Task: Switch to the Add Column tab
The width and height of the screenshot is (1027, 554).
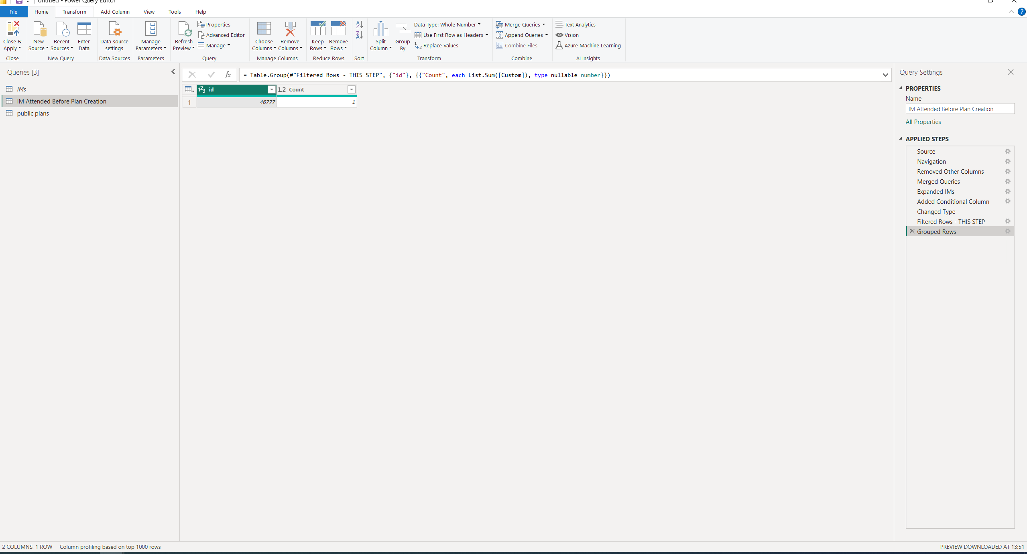Action: 115,12
